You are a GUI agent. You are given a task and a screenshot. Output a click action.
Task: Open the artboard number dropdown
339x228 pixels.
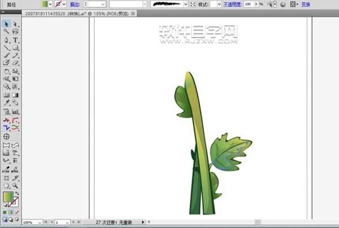67,222
